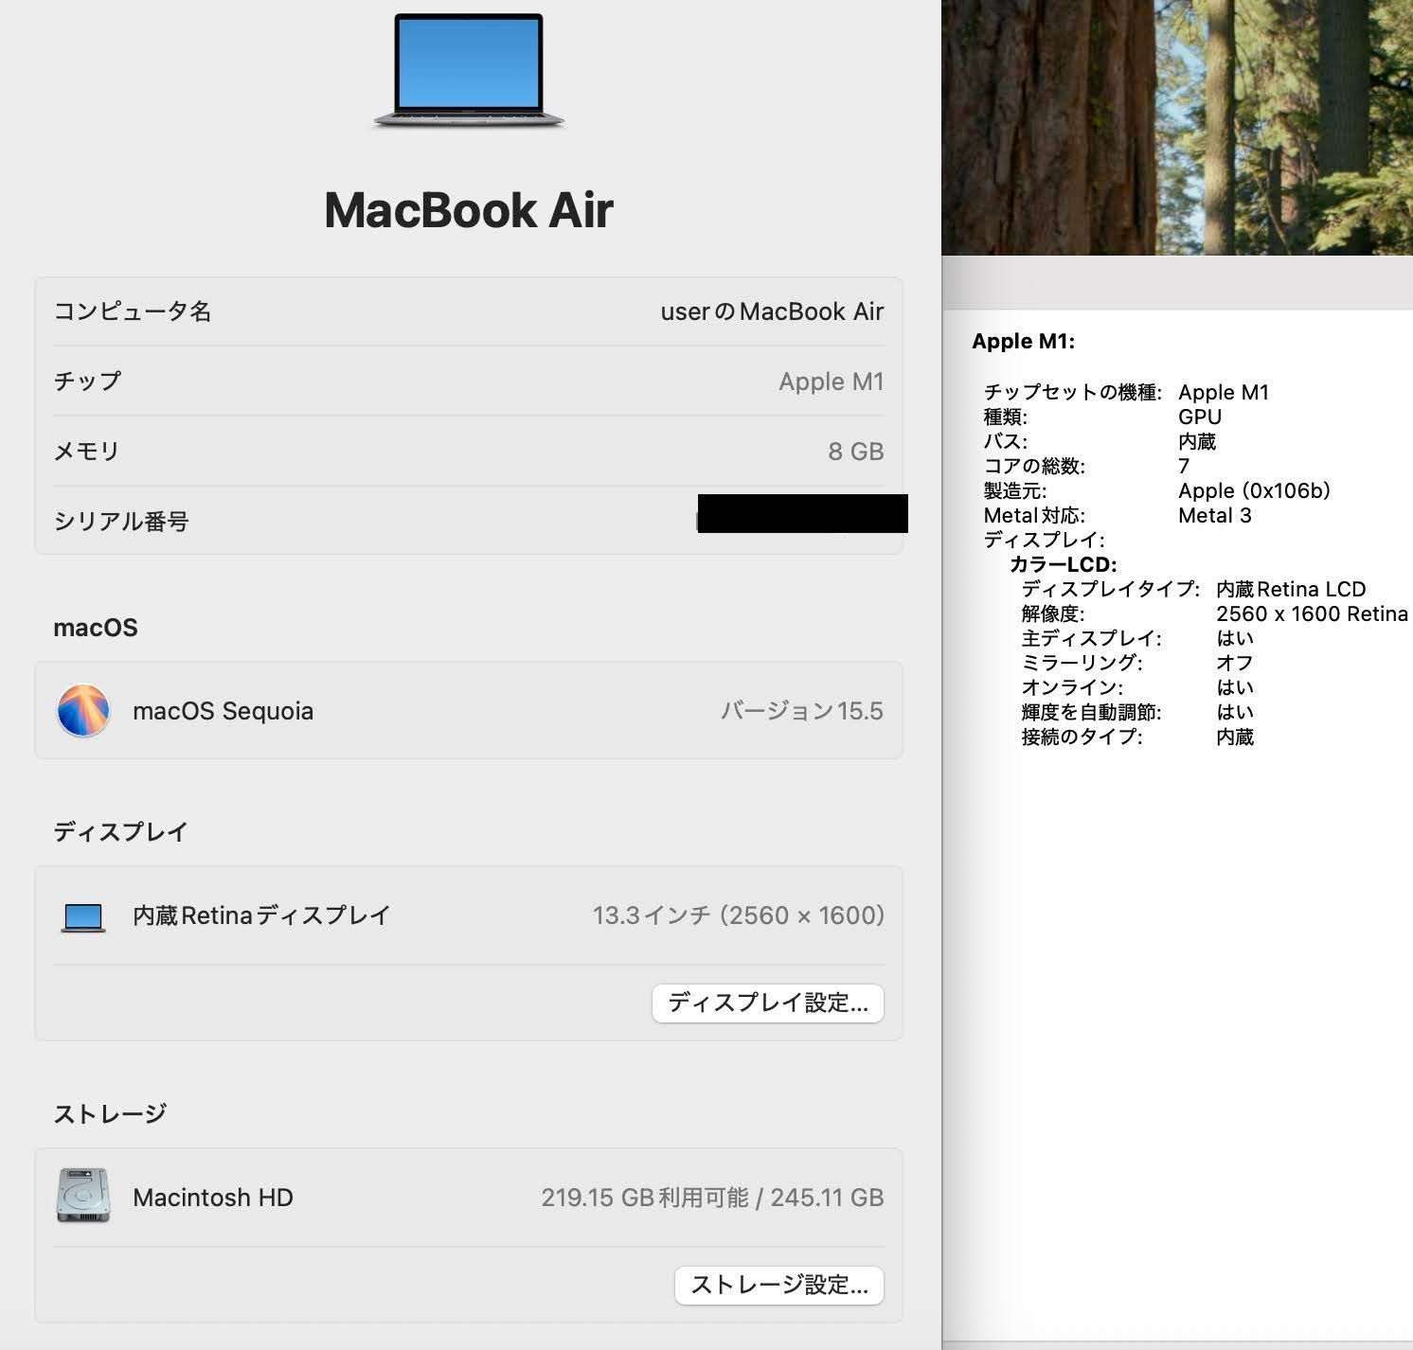Screen dimensions: 1413x1350
Task: Click the チップセットの機種 row in System Information
Action: [x=1126, y=392]
